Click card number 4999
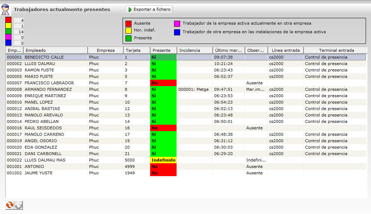 pyautogui.click(x=130, y=166)
